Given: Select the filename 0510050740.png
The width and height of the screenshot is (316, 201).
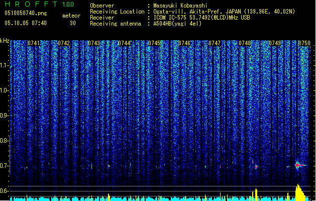Looking at the screenshot, I should pos(26,13).
